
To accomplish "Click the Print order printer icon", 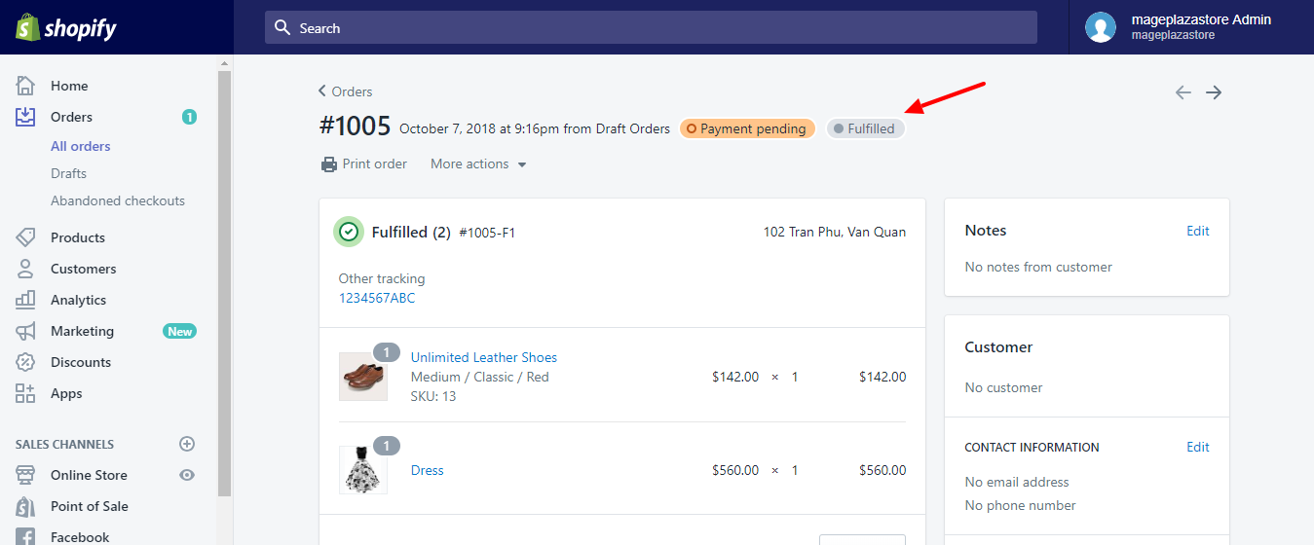I will (x=329, y=164).
